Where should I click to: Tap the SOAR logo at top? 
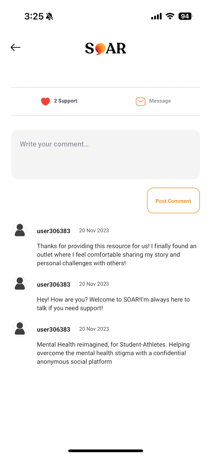point(106,48)
